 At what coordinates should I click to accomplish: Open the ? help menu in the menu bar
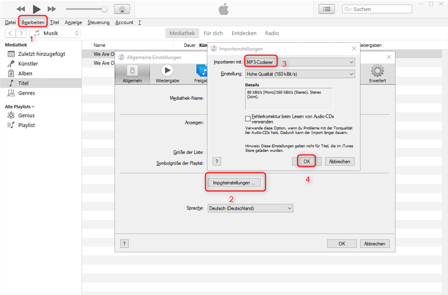click(x=139, y=22)
